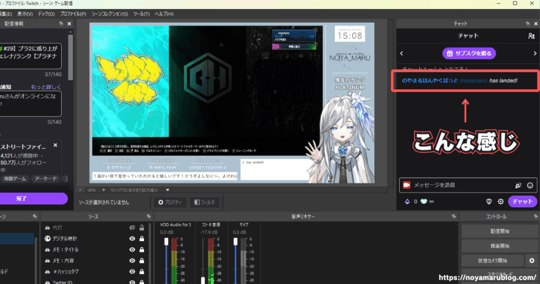Unlock the メモ：タイトル source
The width and height of the screenshot is (540, 284).
coord(141,250)
